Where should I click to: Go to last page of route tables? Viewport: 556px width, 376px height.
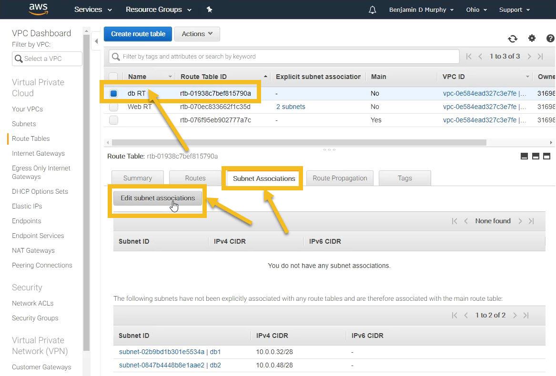point(540,56)
